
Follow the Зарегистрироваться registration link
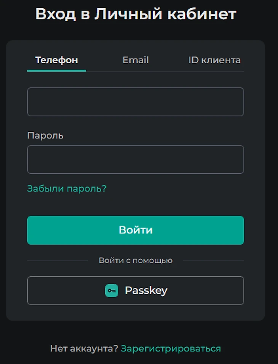pyautogui.click(x=171, y=348)
